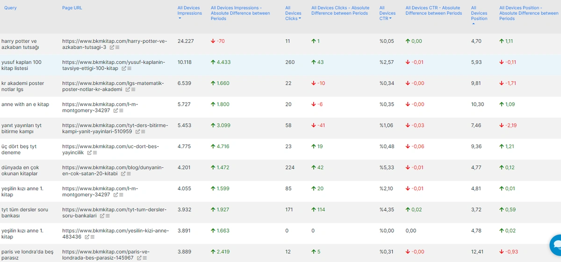Click list menu icon beside yusuf-kaplanin-tavsiye URL
The width and height of the screenshot is (561, 262).
[129, 69]
